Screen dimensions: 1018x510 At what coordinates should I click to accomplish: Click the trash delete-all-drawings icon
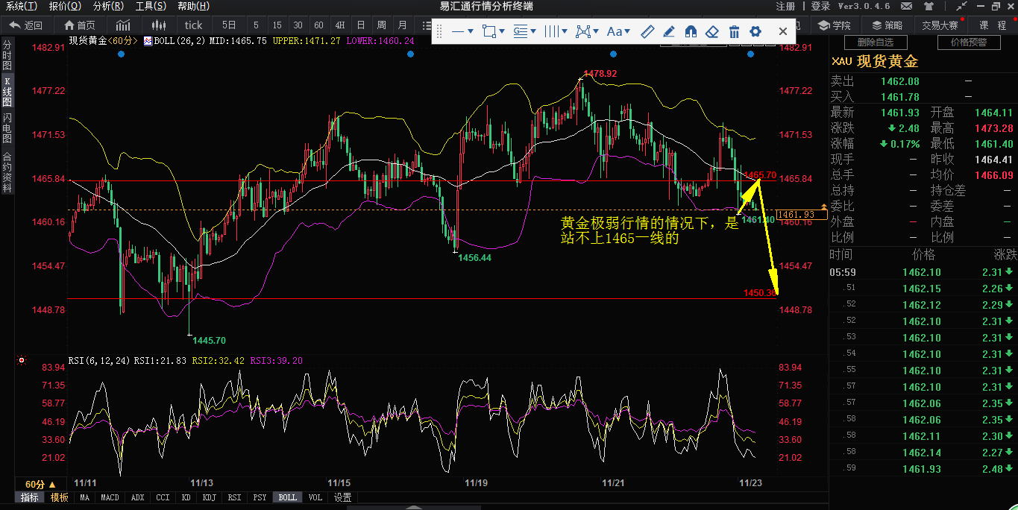click(734, 31)
